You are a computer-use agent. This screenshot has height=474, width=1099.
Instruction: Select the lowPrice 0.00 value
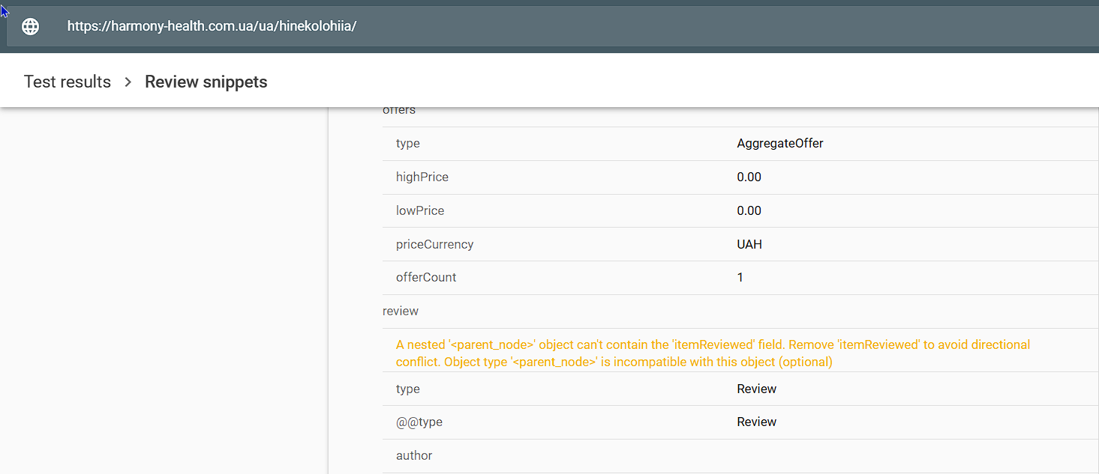pos(749,210)
